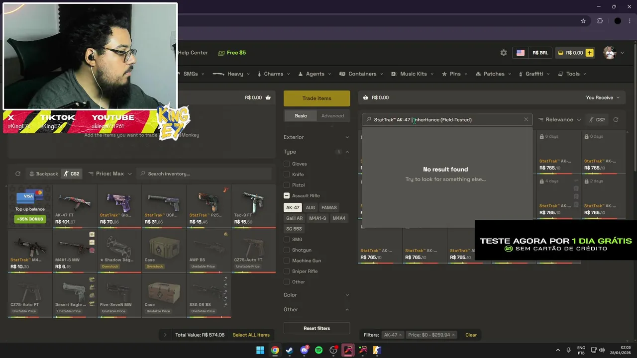The width and height of the screenshot is (637, 358).
Task: Expand the total value arrow icon
Action: tap(165, 335)
